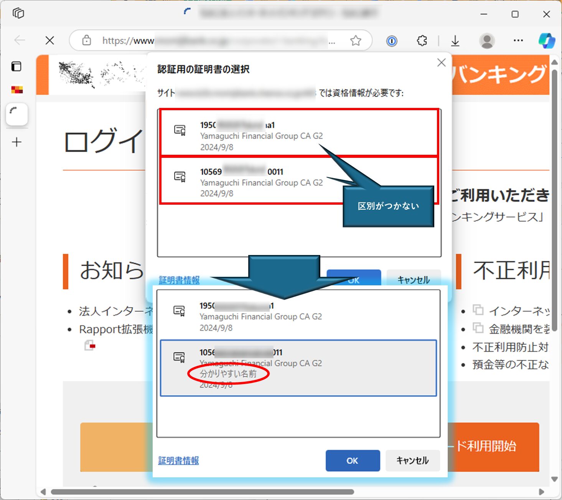Click certificate icon of upper 10569 entry
Viewport: 562px width, 500px height.
coord(180,177)
